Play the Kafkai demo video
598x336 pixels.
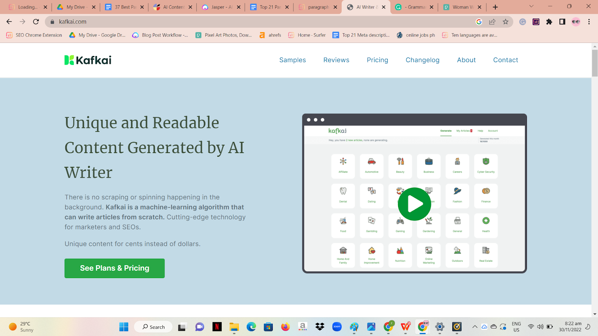(414, 204)
